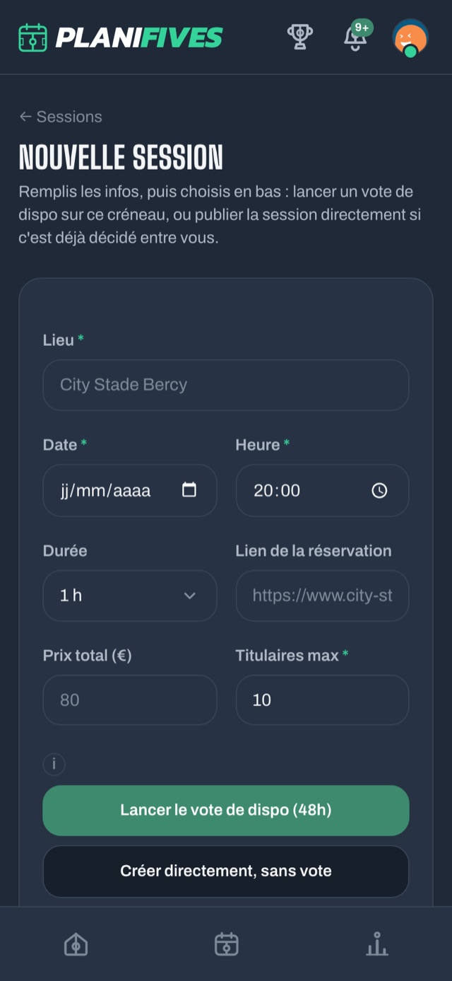Image resolution: width=452 pixels, height=981 pixels.
Task: Focus the Date field jj/mm/aaaa
Action: coord(130,490)
